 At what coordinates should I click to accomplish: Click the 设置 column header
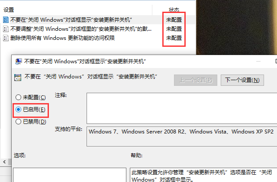(x=9, y=10)
